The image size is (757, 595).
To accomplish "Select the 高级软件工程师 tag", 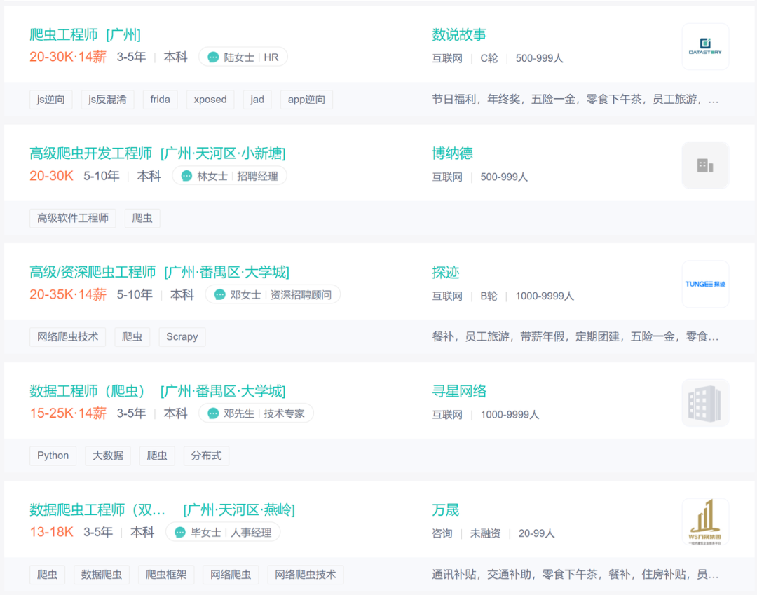I will tap(72, 218).
